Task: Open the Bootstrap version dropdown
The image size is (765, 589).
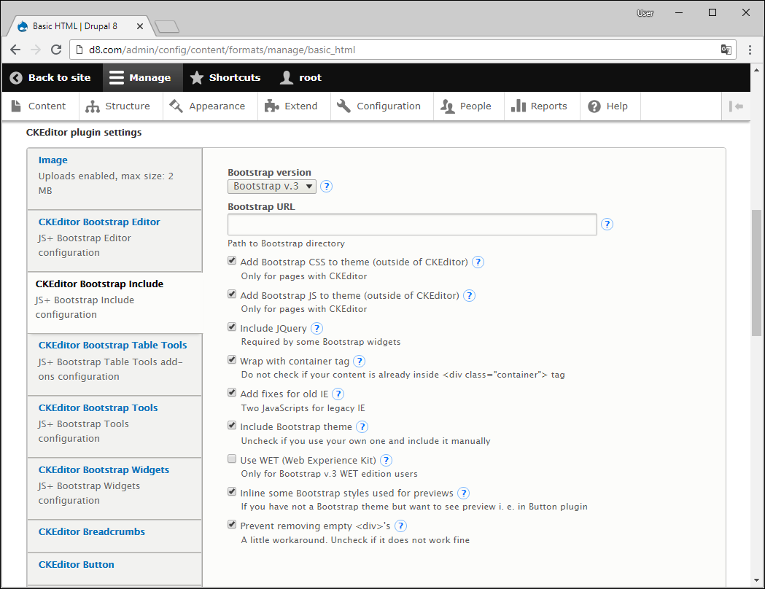Action: [x=272, y=187]
